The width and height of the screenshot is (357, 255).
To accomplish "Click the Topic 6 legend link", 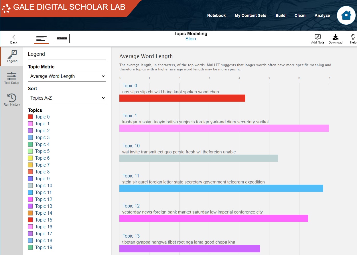I will (42, 158).
